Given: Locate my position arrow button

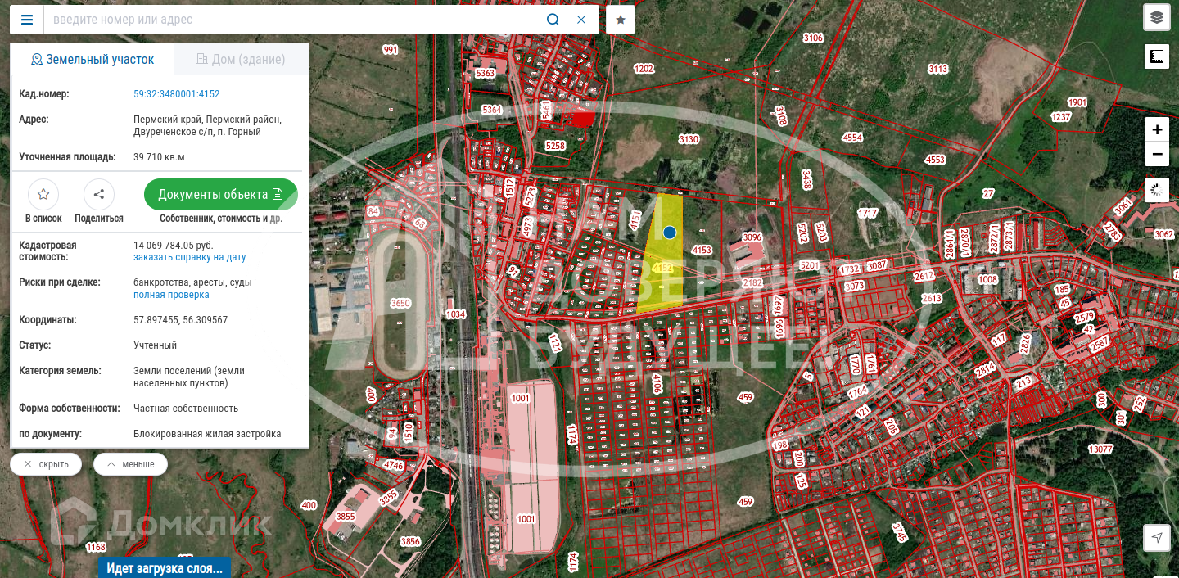Looking at the screenshot, I should coord(1156,538).
